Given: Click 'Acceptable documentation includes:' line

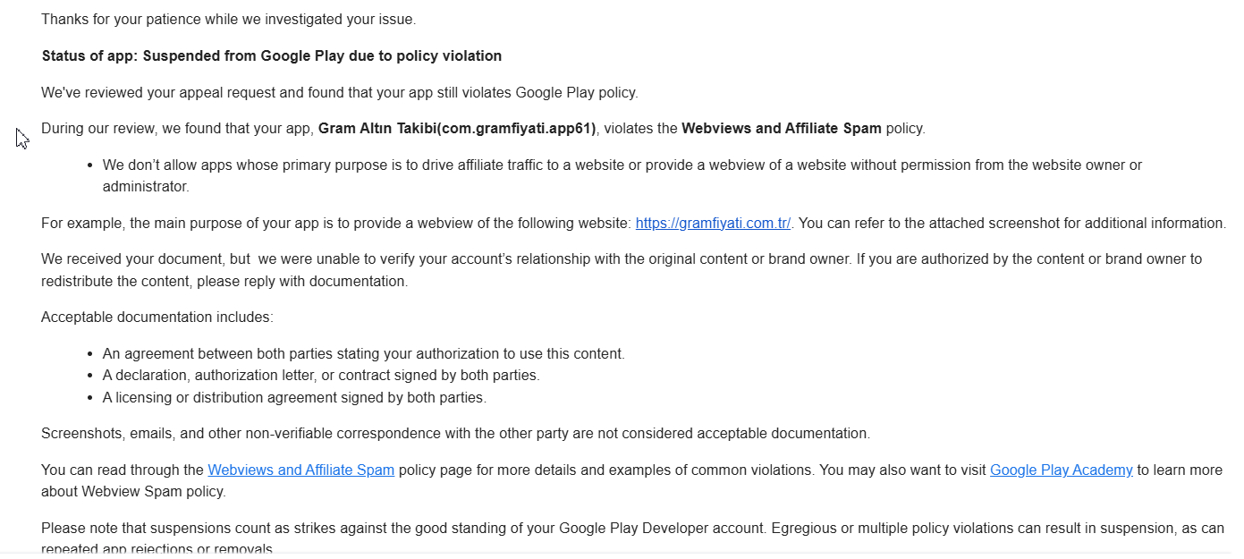Looking at the screenshot, I should click(x=157, y=317).
